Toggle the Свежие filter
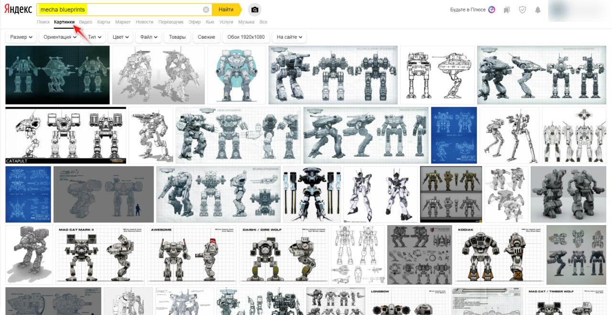Image resolution: width=612 pixels, height=315 pixels. [x=206, y=37]
